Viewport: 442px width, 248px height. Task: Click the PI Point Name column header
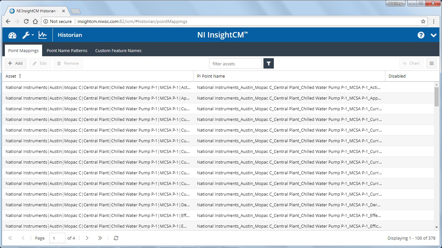point(211,76)
